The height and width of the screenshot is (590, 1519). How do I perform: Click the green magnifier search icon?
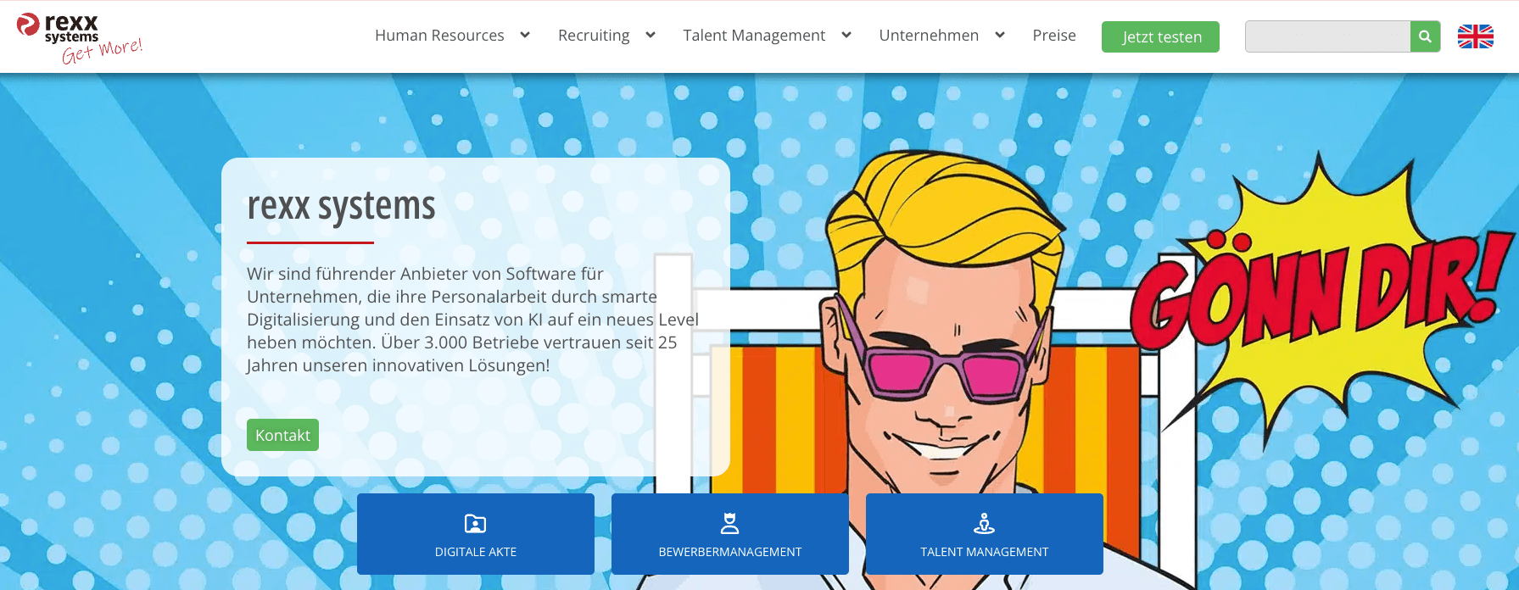1425,36
